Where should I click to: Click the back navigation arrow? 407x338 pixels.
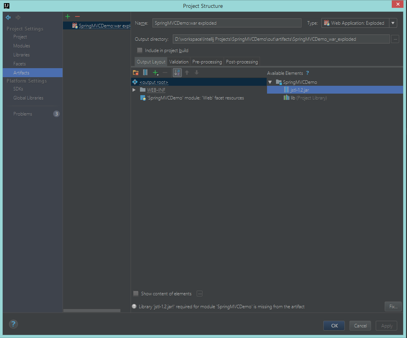tap(8, 17)
